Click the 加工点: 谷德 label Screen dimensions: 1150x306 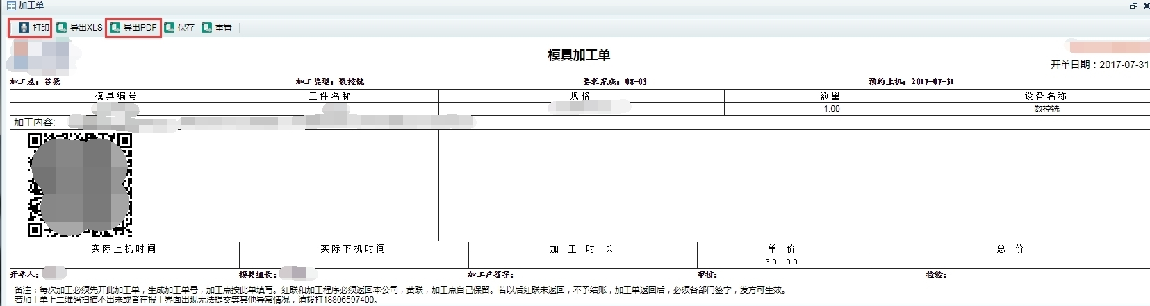[35, 82]
